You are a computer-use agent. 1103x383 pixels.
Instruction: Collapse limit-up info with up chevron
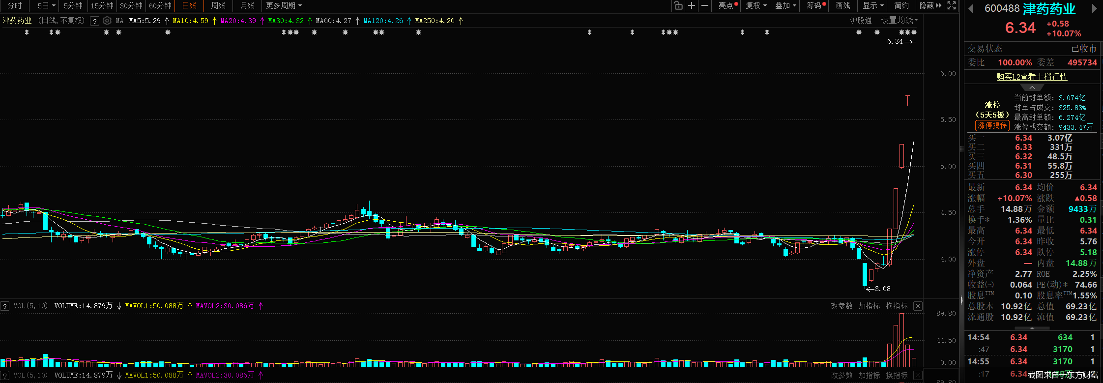coord(1032,88)
